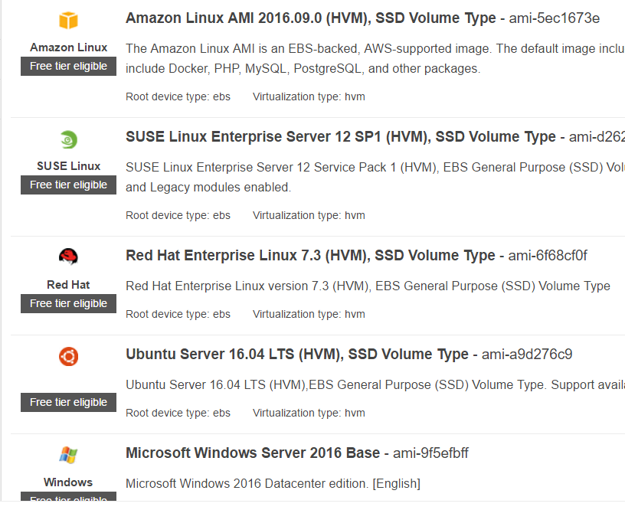Viewport: 625px width, 510px height.
Task: Click the SUSE Linux green chameleon icon
Action: click(69, 139)
